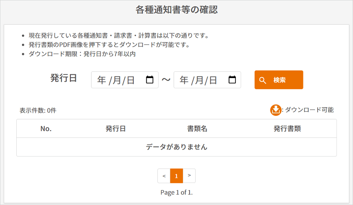Select the day field of end date
Screen dimensions: 353x205
[213, 80]
